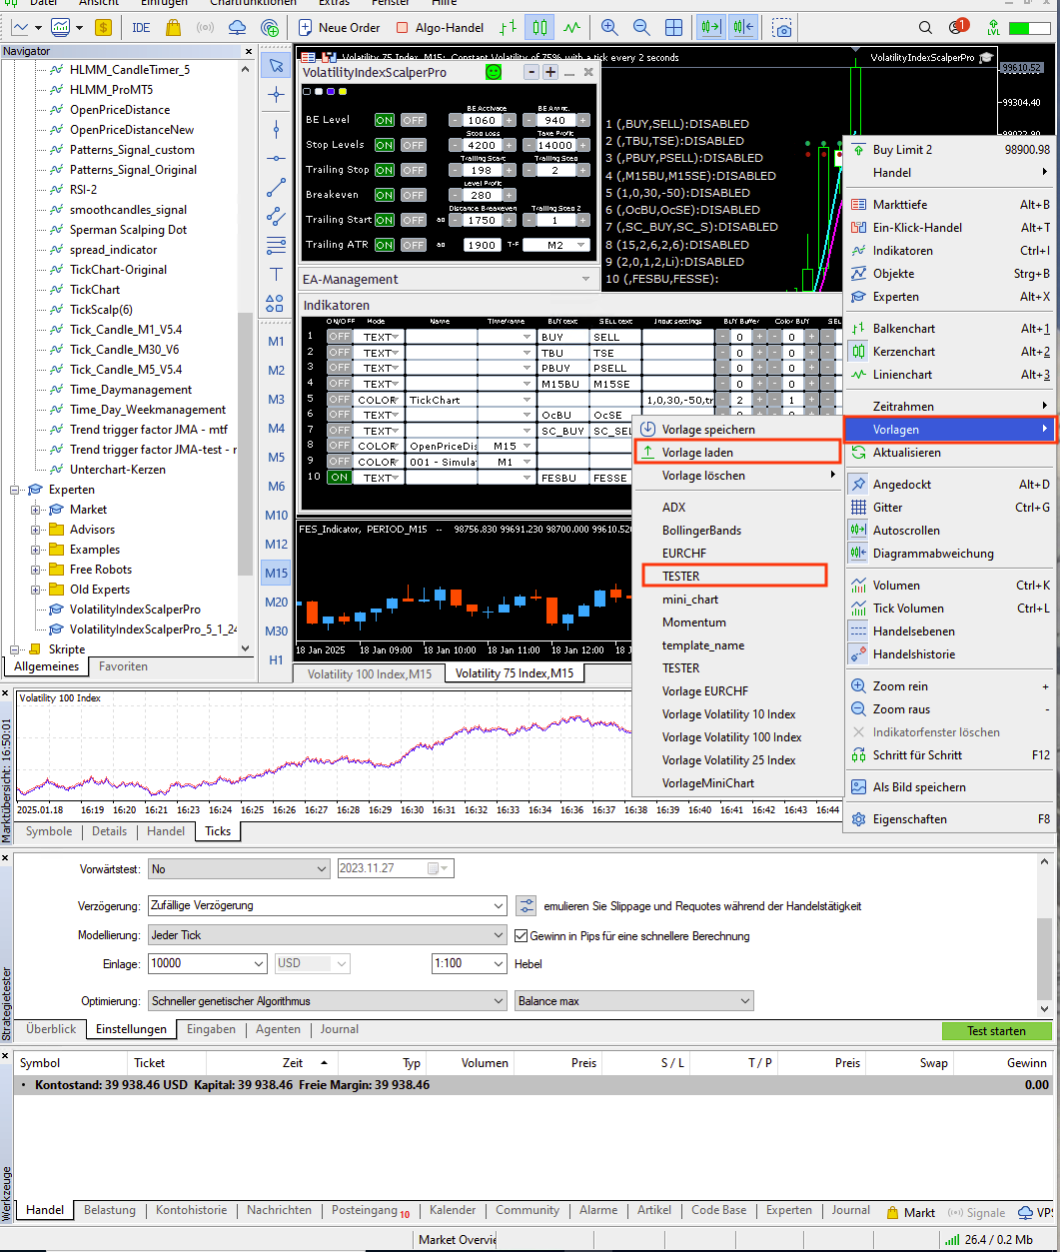This screenshot has height=1252, width=1060.
Task: Open the 1:100 Hebel dropdown
Action: (x=470, y=964)
